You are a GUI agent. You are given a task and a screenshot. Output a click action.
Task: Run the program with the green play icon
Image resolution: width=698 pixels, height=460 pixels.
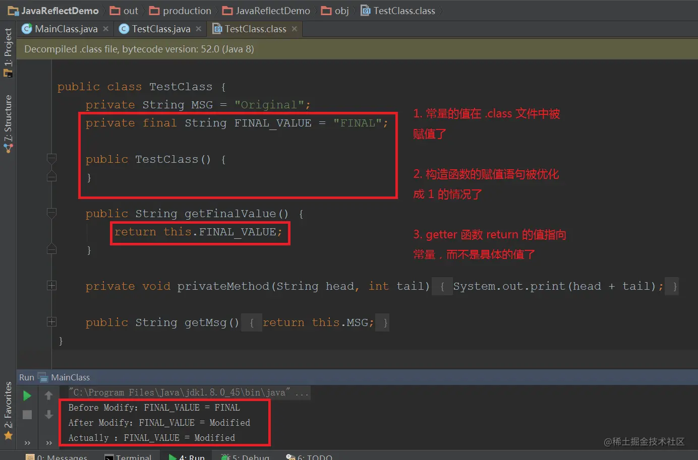pyautogui.click(x=27, y=396)
